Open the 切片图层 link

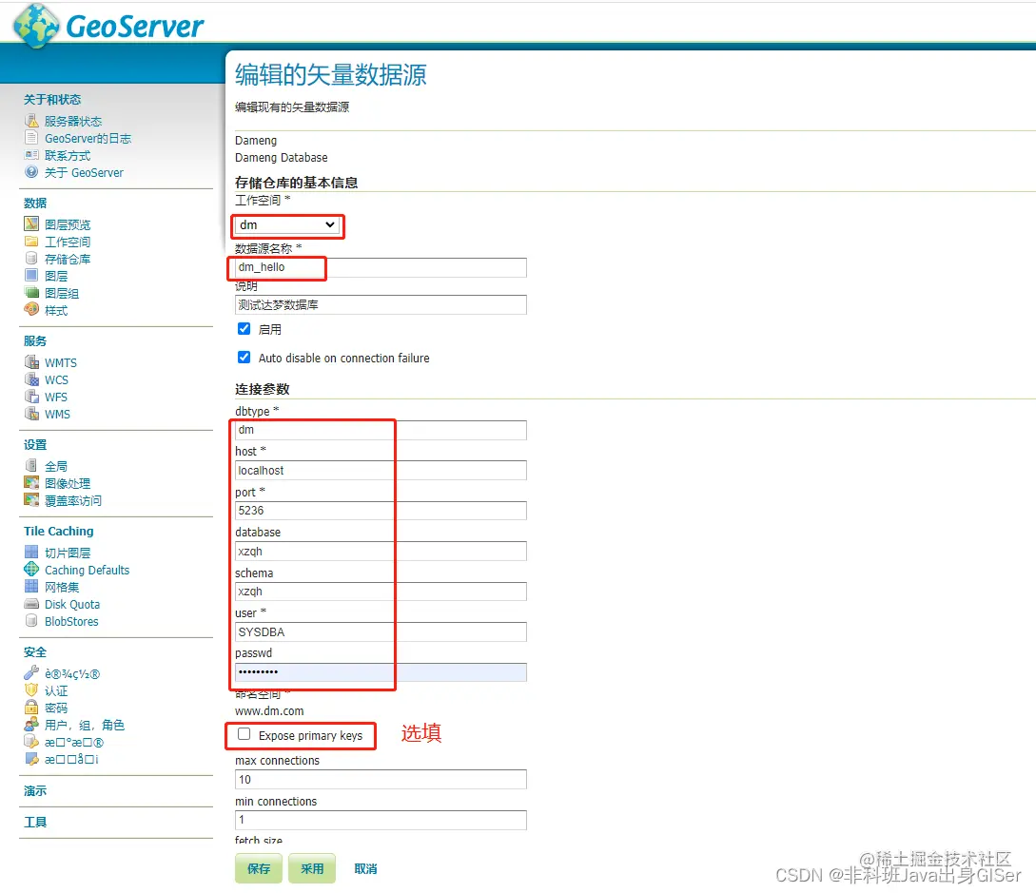(68, 553)
